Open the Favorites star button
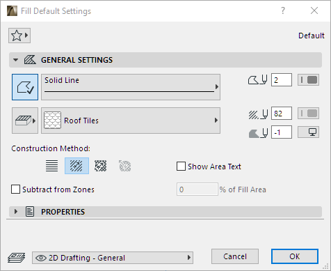 tap(19, 36)
